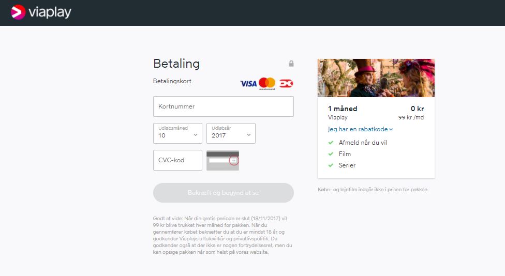
Task: Open the Udløbsår year dropdown
Action: 231,133
